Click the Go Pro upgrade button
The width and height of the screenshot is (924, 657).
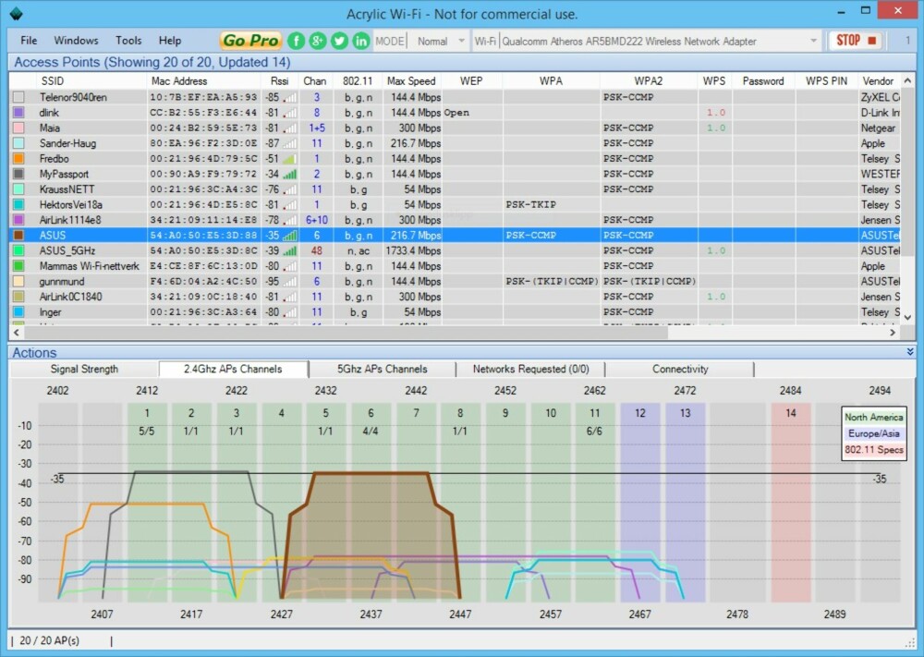(251, 41)
